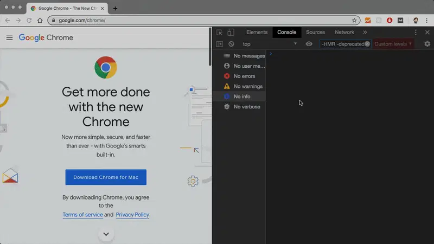This screenshot has height=244, width=434.
Task: Reload the current page
Action: [29, 21]
